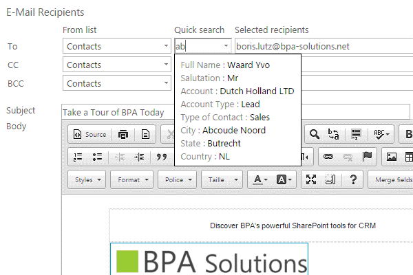Click the page document icon beside Print
The height and width of the screenshot is (275, 413).
point(145,134)
